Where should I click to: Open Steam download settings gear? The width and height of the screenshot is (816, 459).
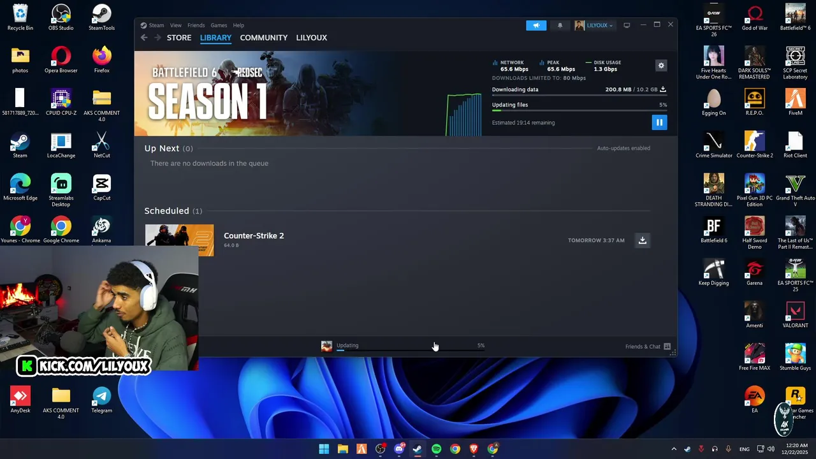coord(661,66)
